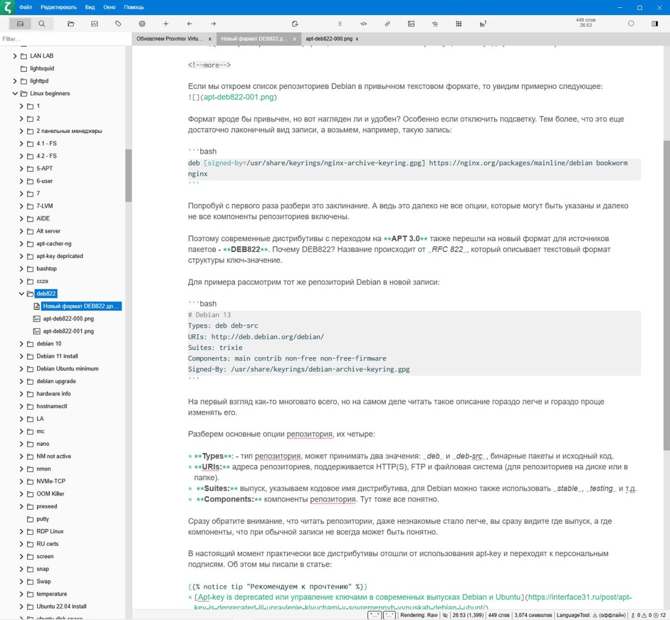The height and width of the screenshot is (620, 670).
Task: Click the editor vertical scrollbar
Action: tap(667, 295)
